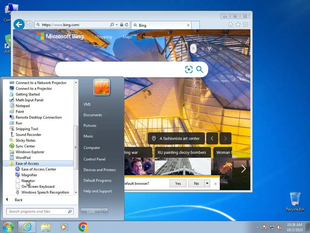
Task: Open VM1 user folder
Action: [x=87, y=104]
